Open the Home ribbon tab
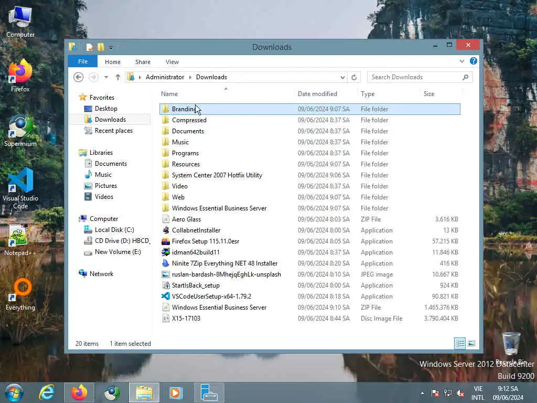 click(x=113, y=62)
